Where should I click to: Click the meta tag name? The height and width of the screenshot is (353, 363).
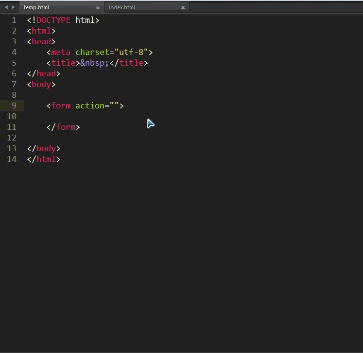pyautogui.click(x=61, y=52)
